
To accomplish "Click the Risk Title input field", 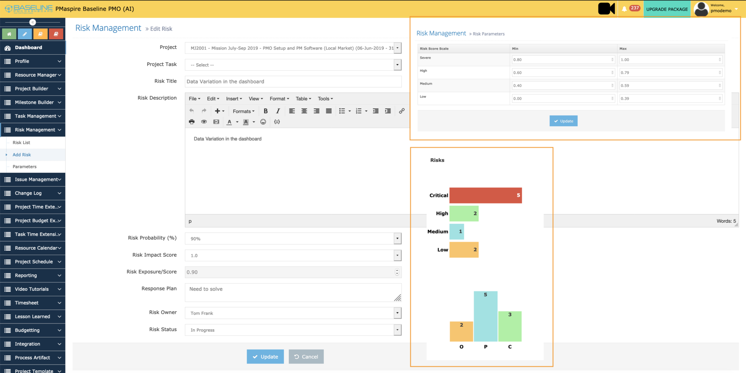I will pyautogui.click(x=293, y=82).
